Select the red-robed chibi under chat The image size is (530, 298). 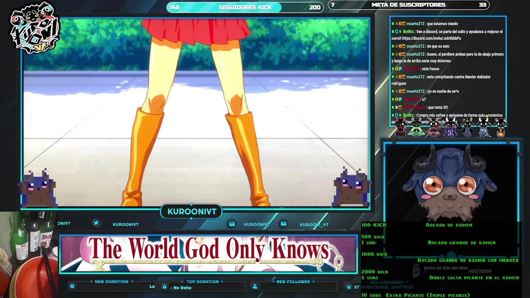coord(400,127)
